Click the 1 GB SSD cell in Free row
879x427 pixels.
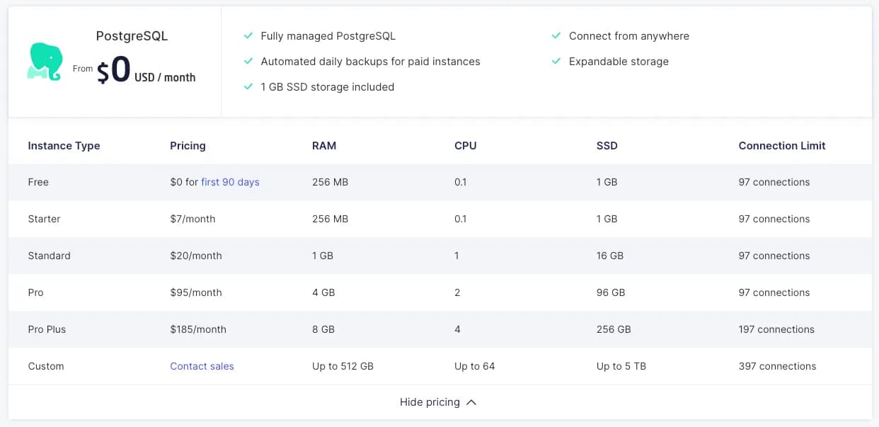coord(607,182)
